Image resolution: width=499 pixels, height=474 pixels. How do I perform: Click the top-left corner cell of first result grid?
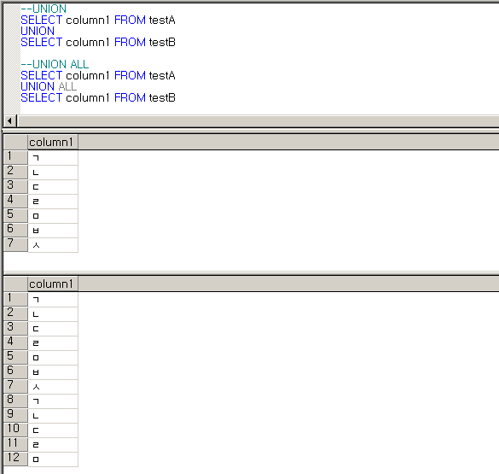tap(15, 142)
